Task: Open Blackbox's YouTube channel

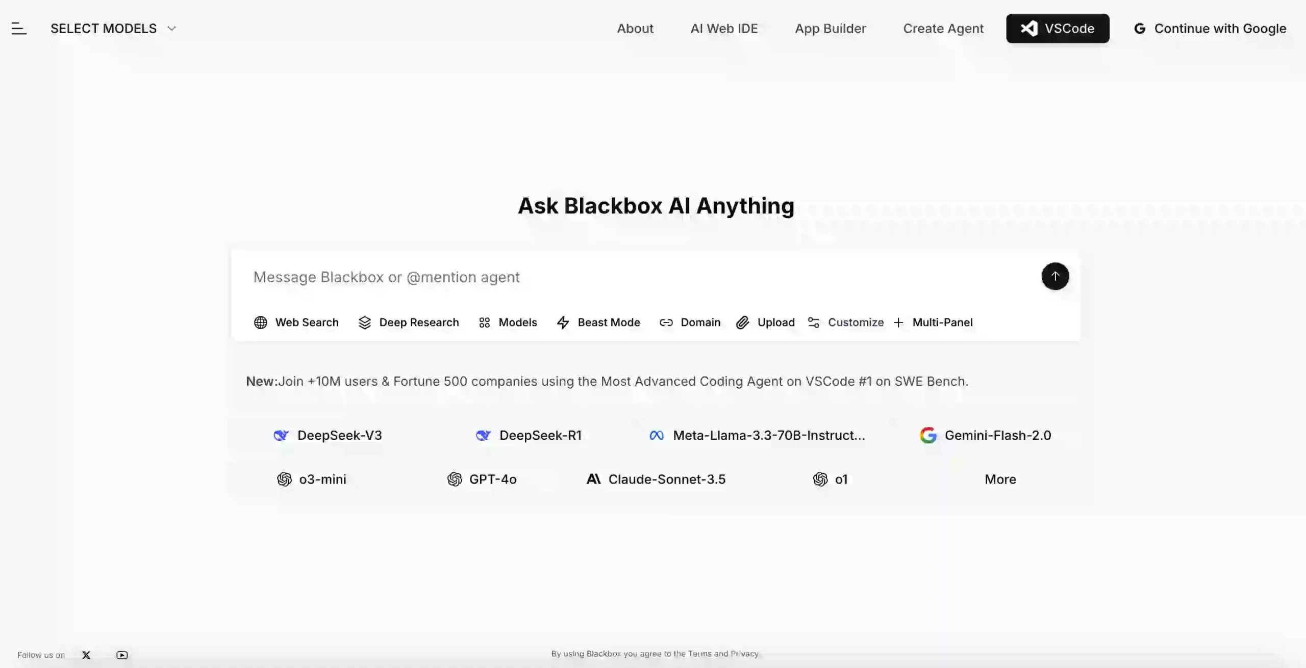Action: tap(121, 655)
